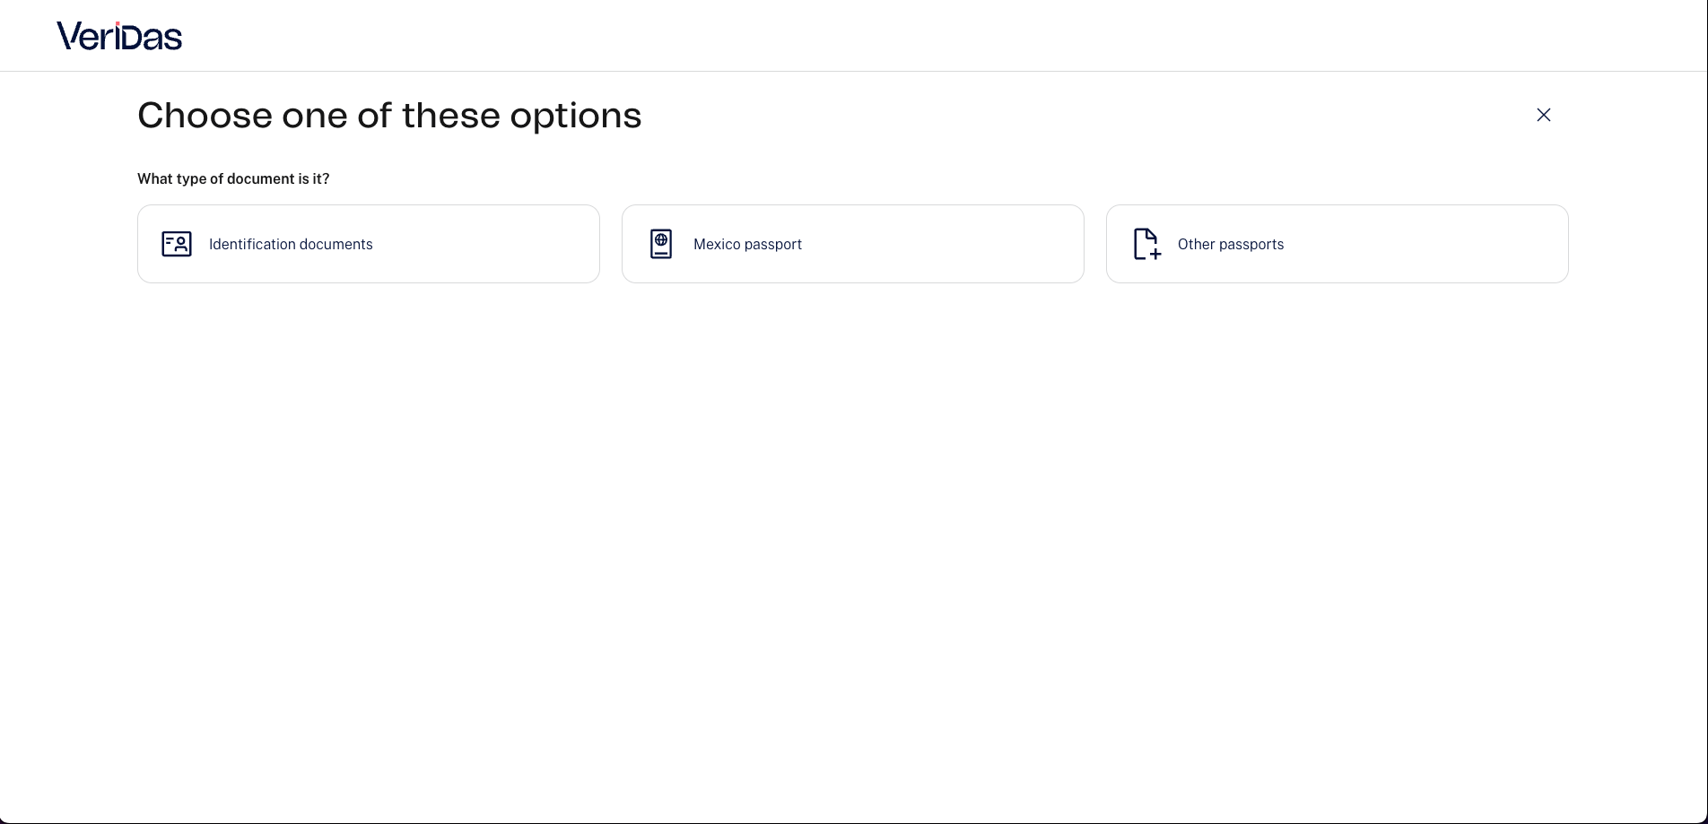Pick the "Other passports" label text
Image resolution: width=1708 pixels, height=824 pixels.
(1231, 244)
